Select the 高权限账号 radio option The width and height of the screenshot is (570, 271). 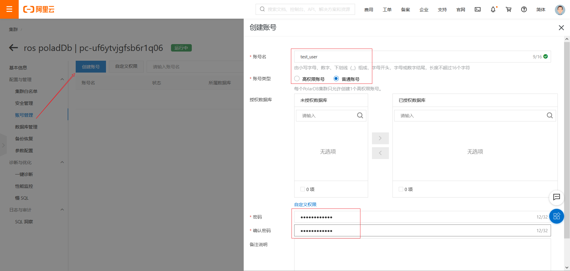[x=297, y=79]
